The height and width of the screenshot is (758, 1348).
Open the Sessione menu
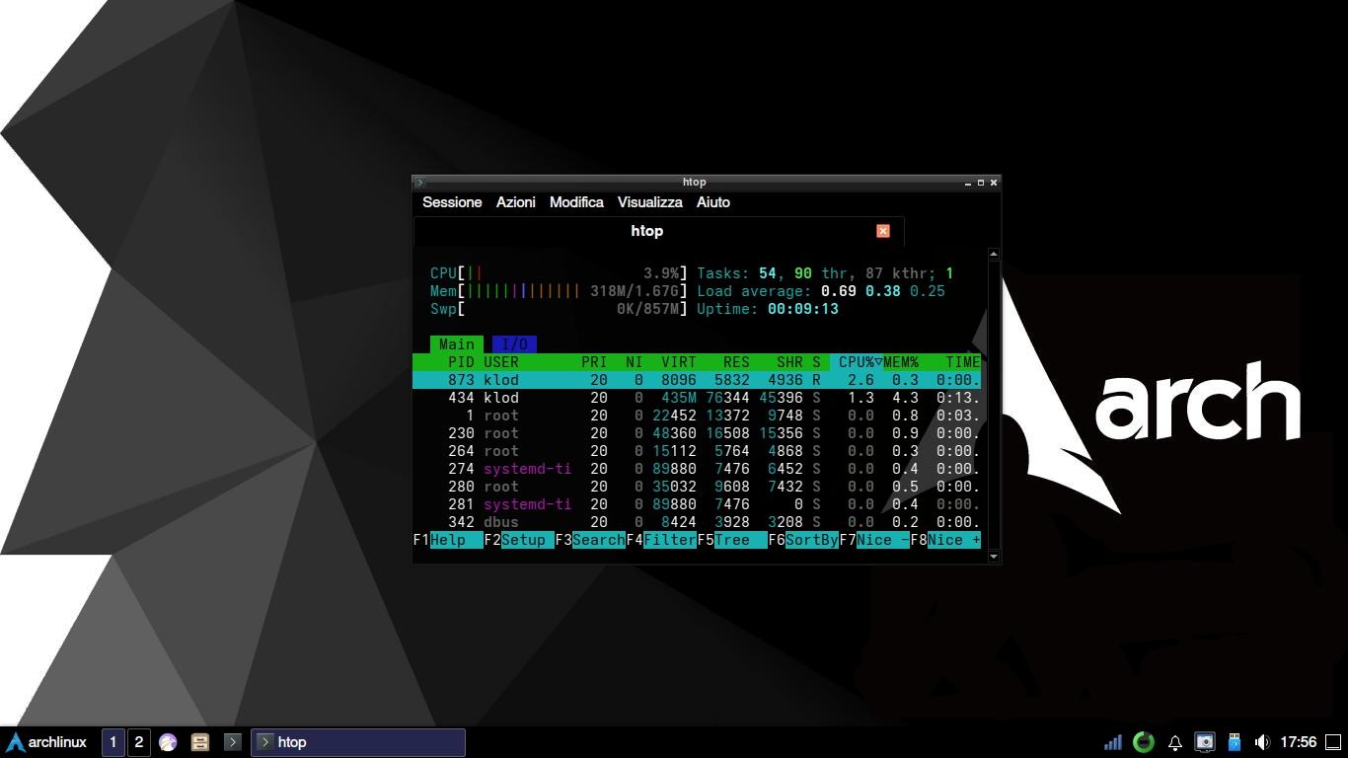[452, 202]
